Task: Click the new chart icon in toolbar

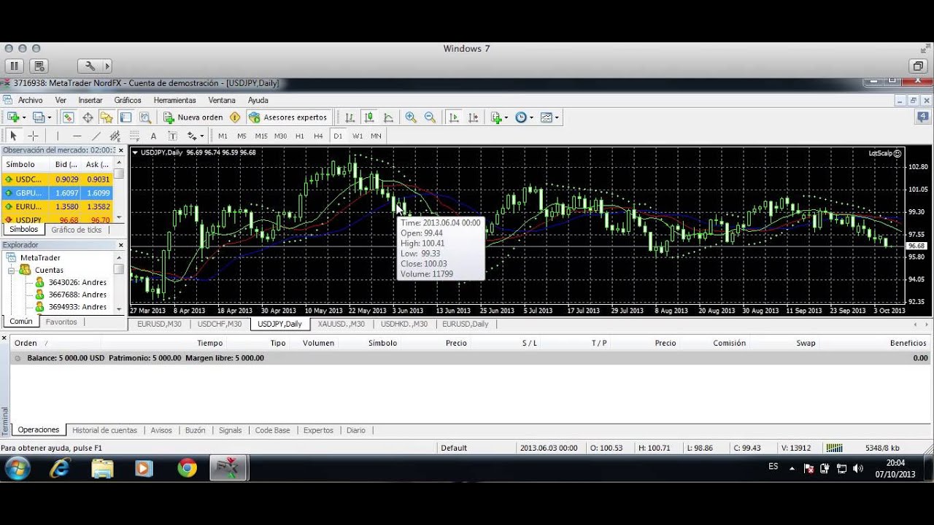Action: 13,117
